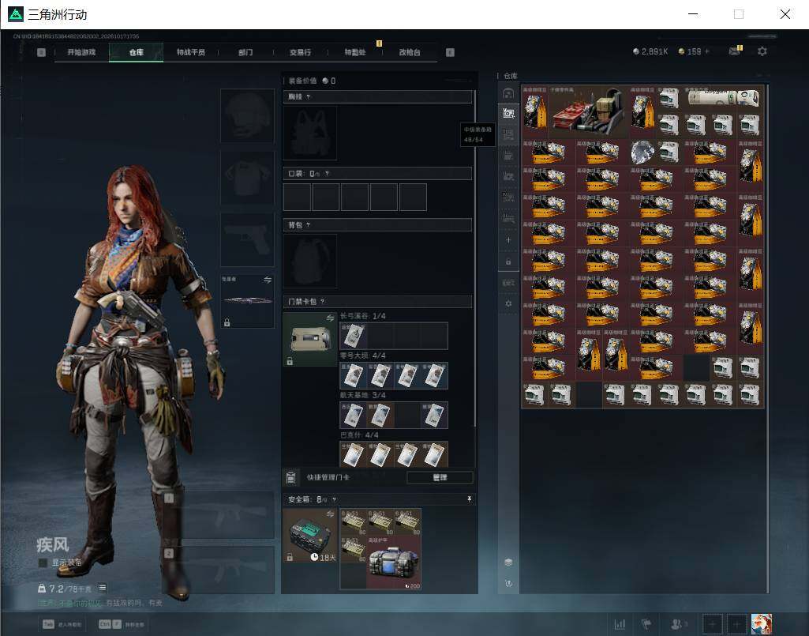Toggle the 显示装备 checkbox
The image size is (809, 636).
(x=43, y=563)
